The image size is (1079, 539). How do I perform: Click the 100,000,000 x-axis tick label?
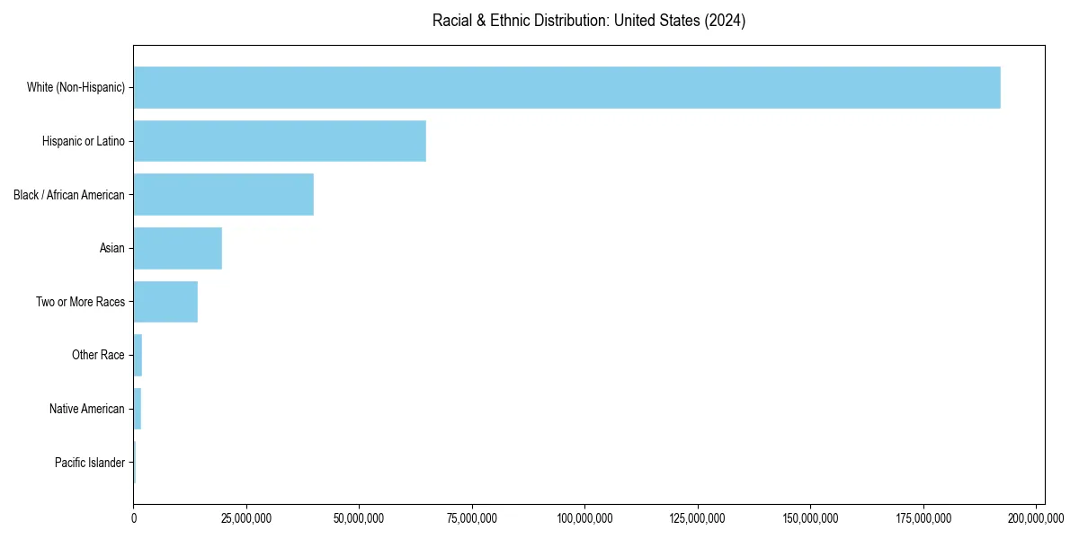pyautogui.click(x=584, y=518)
